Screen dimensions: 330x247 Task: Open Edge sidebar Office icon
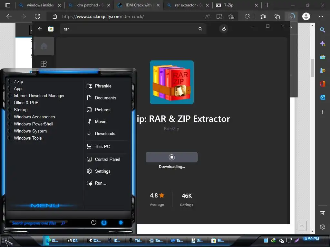click(x=322, y=84)
